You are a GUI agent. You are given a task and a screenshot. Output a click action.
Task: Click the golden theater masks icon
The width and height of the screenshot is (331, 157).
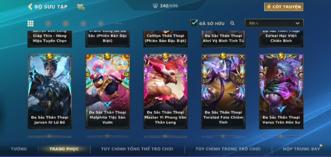pyautogui.click(x=81, y=7)
